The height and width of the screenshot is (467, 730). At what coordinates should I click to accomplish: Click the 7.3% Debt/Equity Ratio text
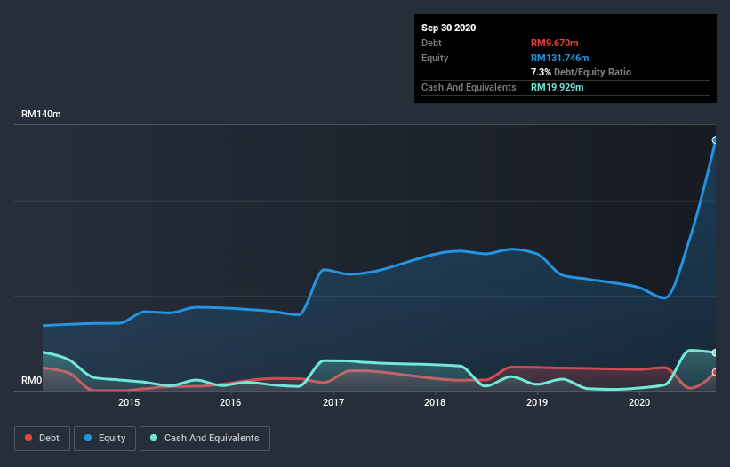pyautogui.click(x=581, y=72)
